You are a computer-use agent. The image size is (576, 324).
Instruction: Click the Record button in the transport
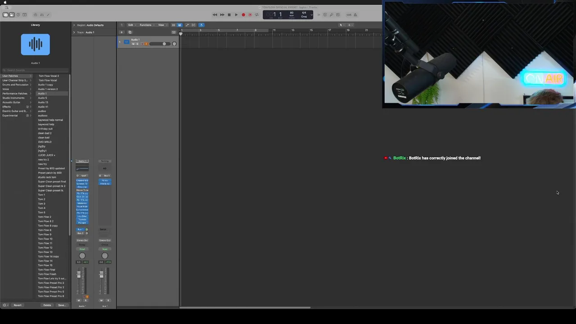pos(243,14)
